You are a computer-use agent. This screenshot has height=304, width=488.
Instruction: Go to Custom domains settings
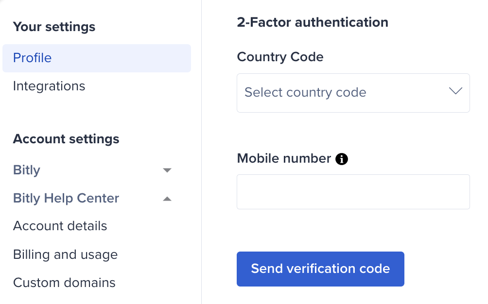[x=64, y=283]
